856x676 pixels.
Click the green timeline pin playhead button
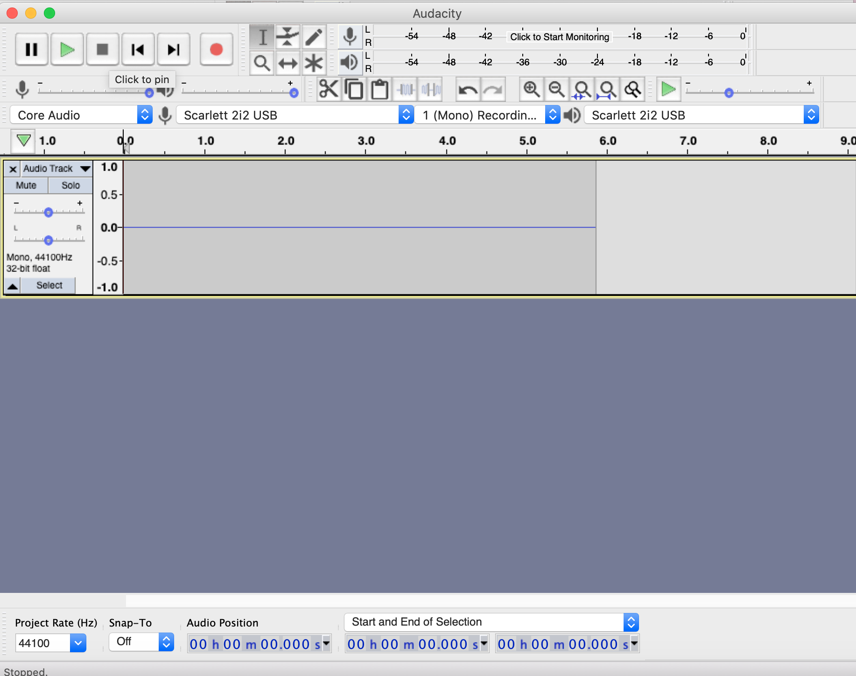(x=23, y=141)
